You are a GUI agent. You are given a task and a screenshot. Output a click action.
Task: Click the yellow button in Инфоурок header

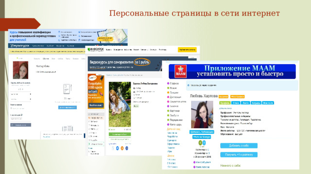(187, 50)
